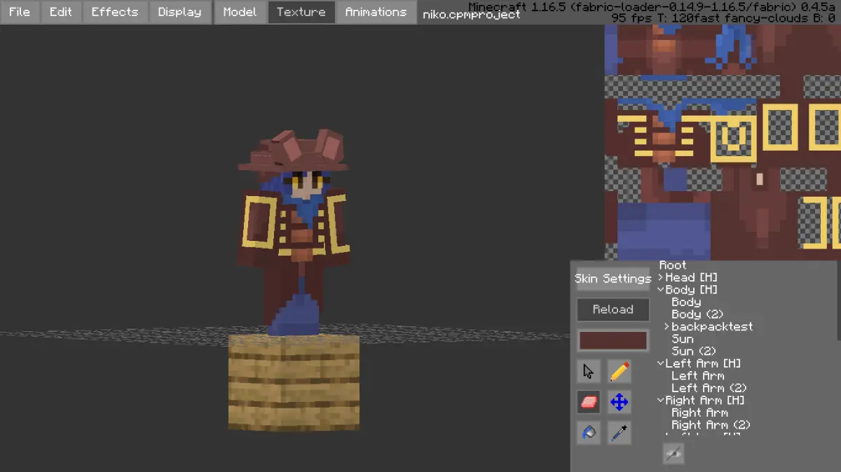Select the cursor select tool
This screenshot has width=841, height=472.
click(x=589, y=371)
